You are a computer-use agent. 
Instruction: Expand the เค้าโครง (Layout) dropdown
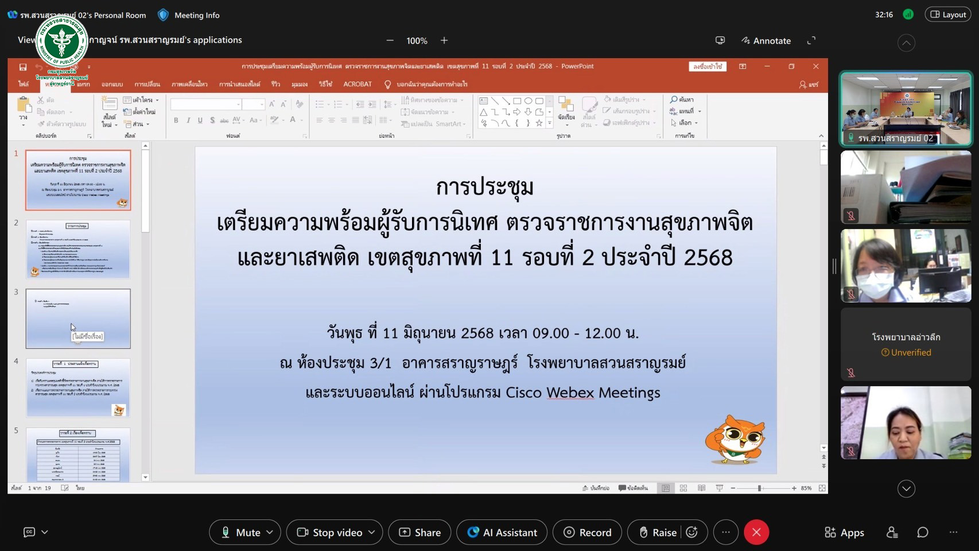(x=141, y=100)
